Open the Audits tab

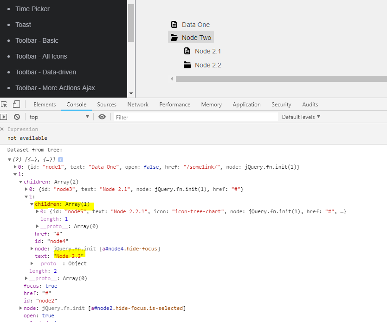coord(310,105)
